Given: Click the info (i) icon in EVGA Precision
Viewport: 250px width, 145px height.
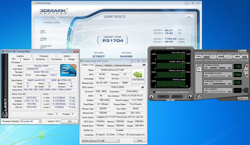Looking at the screenshot, I should click(x=151, y=97).
